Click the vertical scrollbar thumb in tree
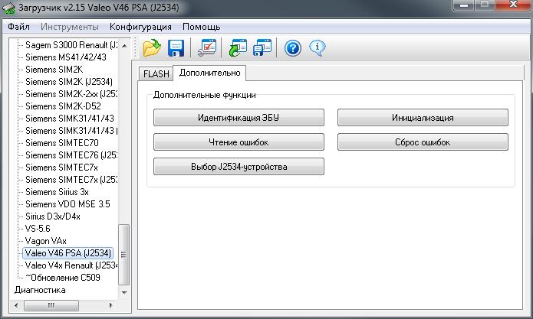The height and width of the screenshot is (319, 533). tap(123, 255)
